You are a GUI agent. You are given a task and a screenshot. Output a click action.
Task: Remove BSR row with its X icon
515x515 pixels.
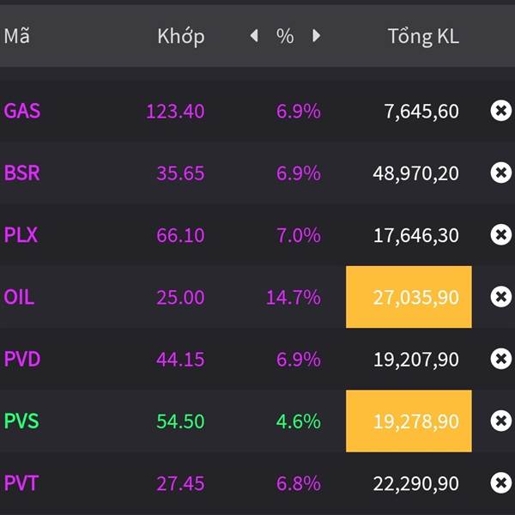pyautogui.click(x=500, y=173)
